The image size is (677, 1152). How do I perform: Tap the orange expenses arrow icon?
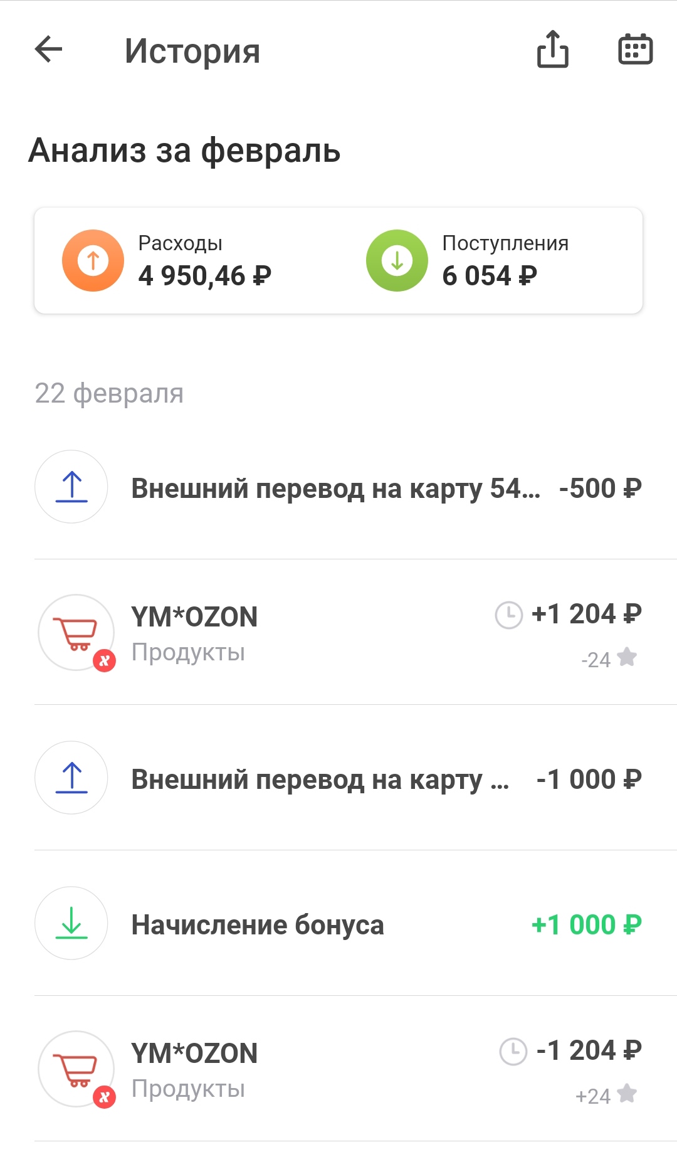point(93,260)
